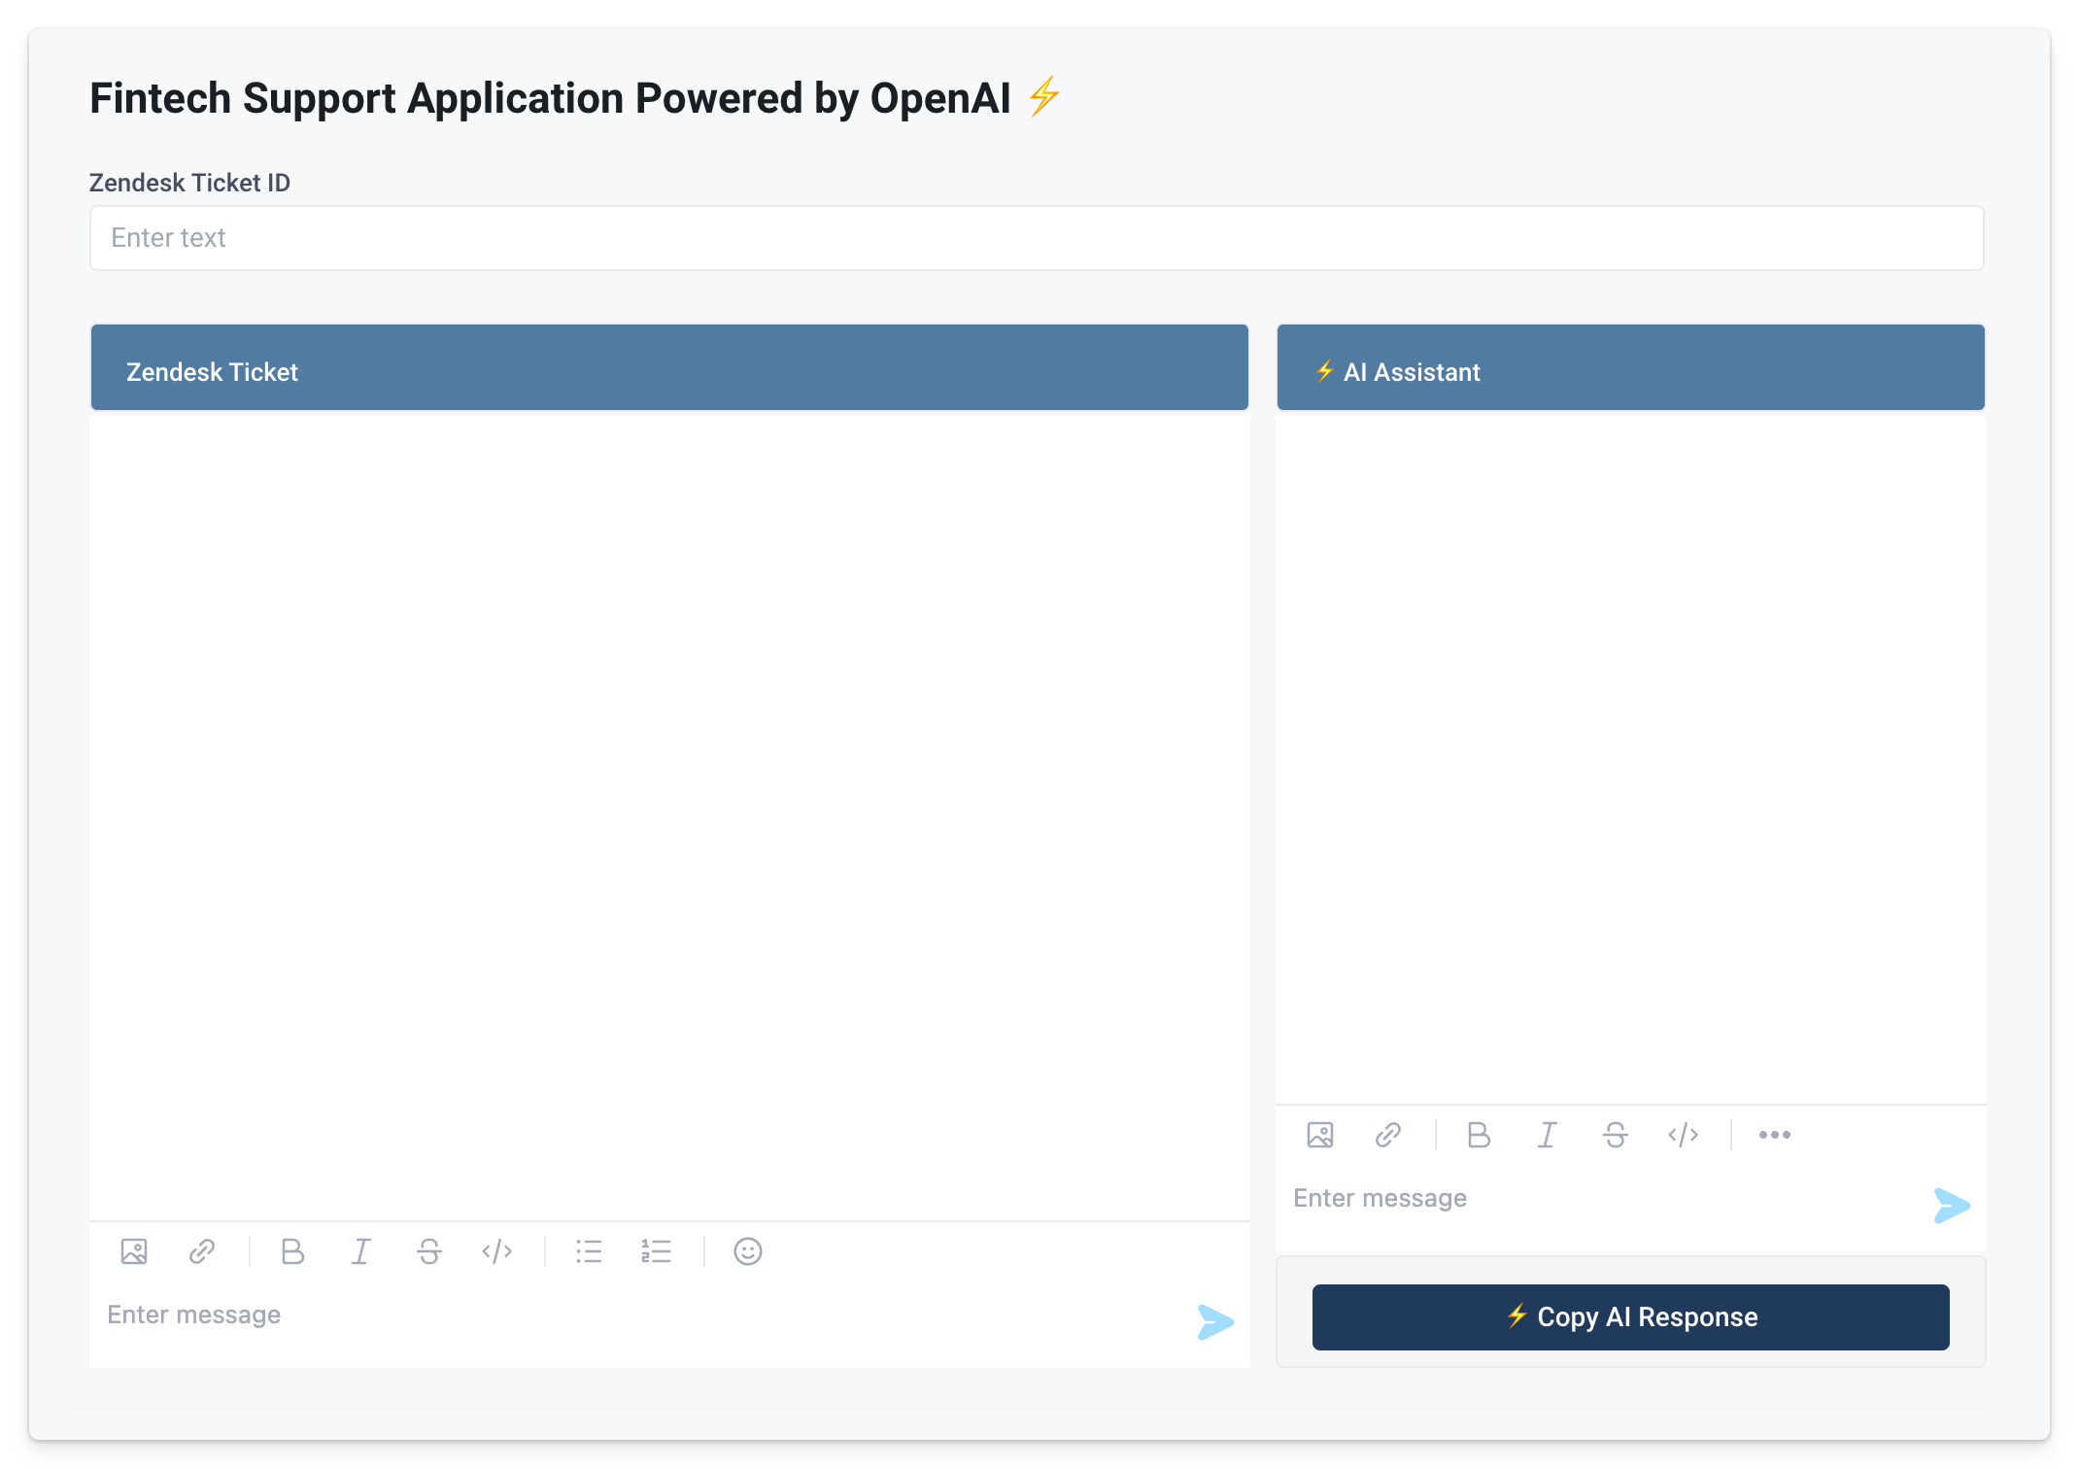Toggle strikethrough in the AI Assistant toolbar
Viewport: 2079px width, 1469px height.
tap(1615, 1134)
